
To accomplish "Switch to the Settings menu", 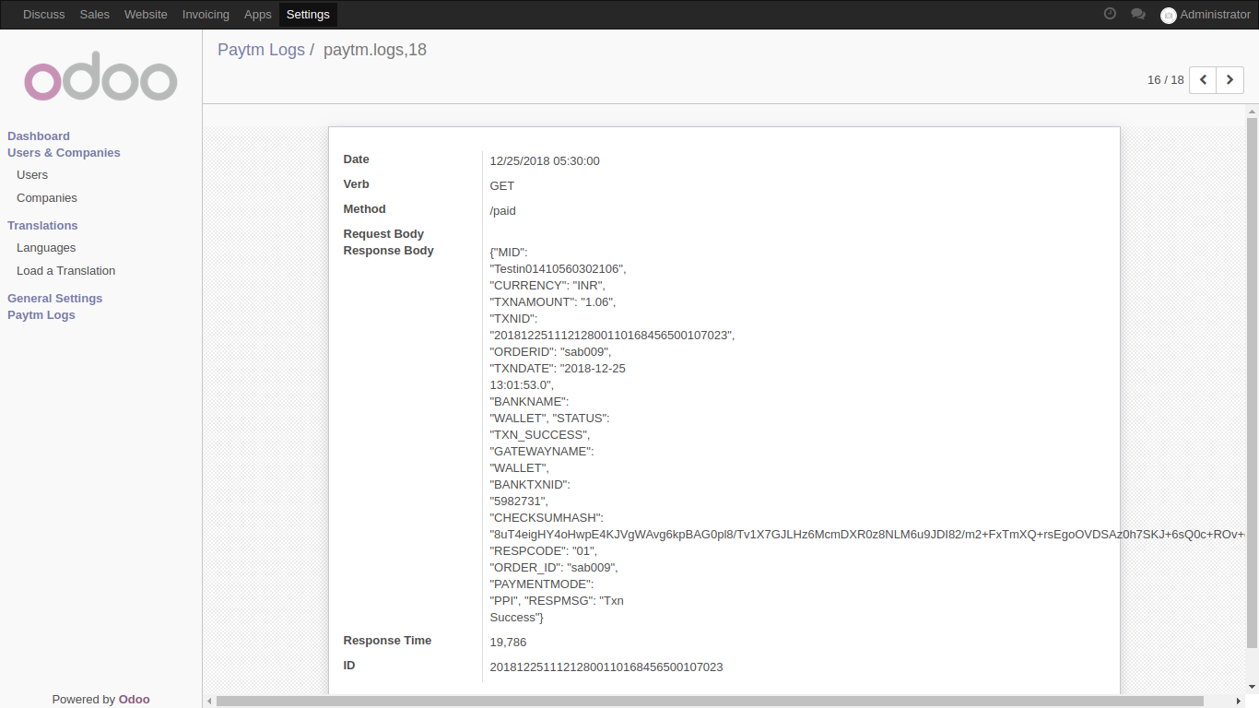I will pos(308,14).
